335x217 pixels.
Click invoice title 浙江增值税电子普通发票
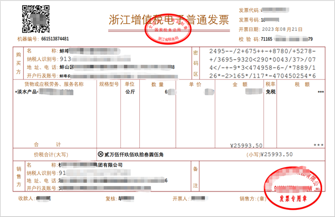169,20
